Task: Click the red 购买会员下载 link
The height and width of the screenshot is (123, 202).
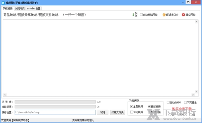Action: tap(182, 109)
